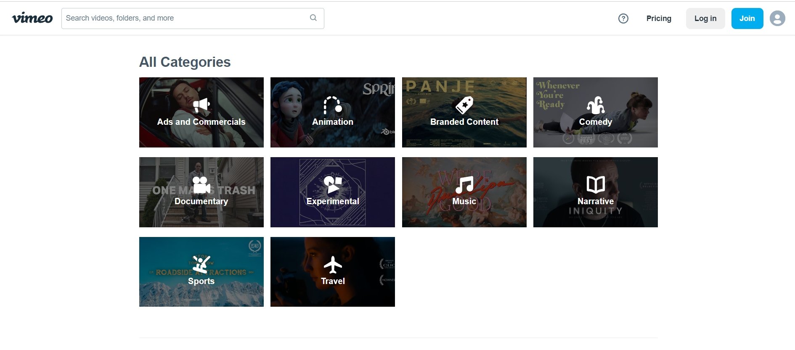Screen dimensions: 795x350
Task: Open the Narrative book icon
Action: tap(595, 184)
